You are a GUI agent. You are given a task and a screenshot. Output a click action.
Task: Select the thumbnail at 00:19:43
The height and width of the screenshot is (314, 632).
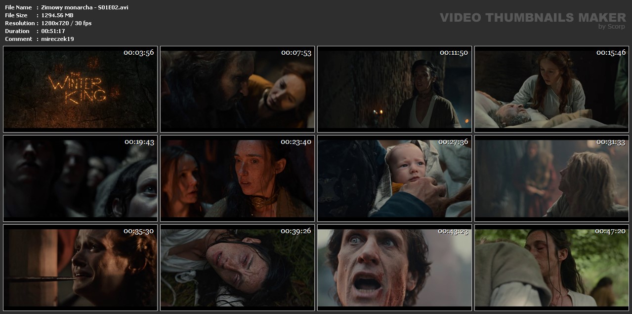coord(80,178)
